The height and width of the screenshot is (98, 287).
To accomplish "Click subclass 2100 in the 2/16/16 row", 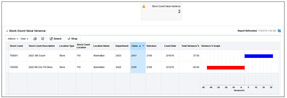I will pos(149,56).
